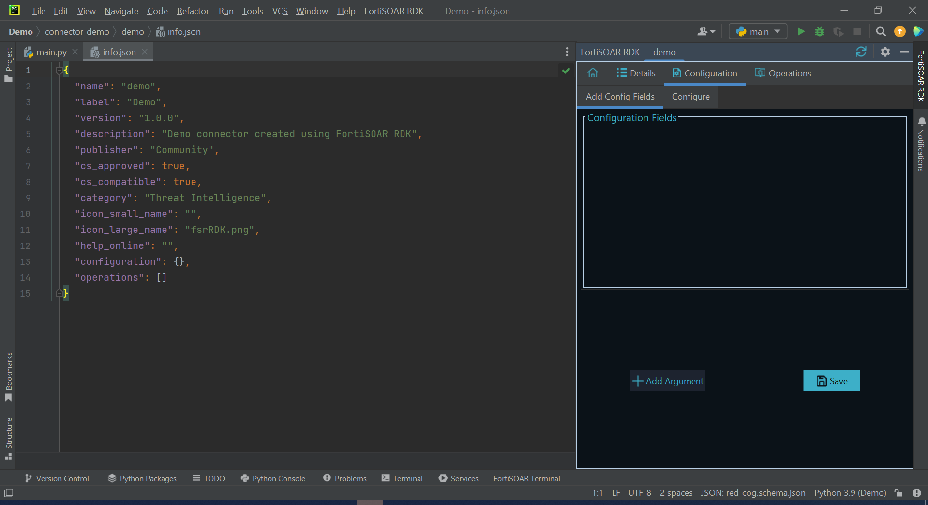928x505 pixels.
Task: Open the main run configuration dropdown
Action: [758, 32]
